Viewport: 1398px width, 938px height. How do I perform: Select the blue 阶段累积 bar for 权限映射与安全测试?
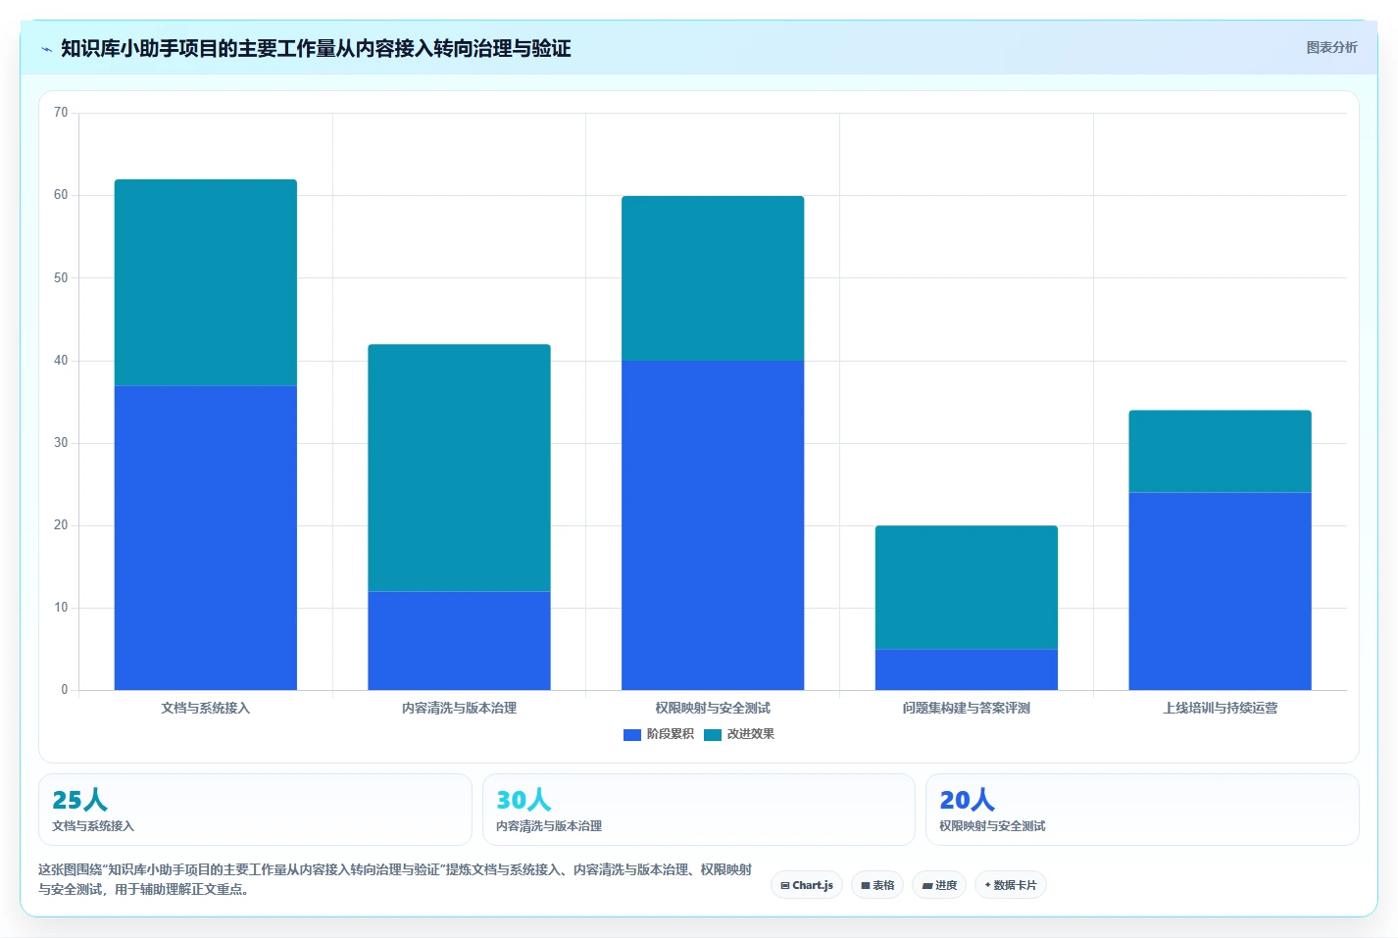(713, 525)
